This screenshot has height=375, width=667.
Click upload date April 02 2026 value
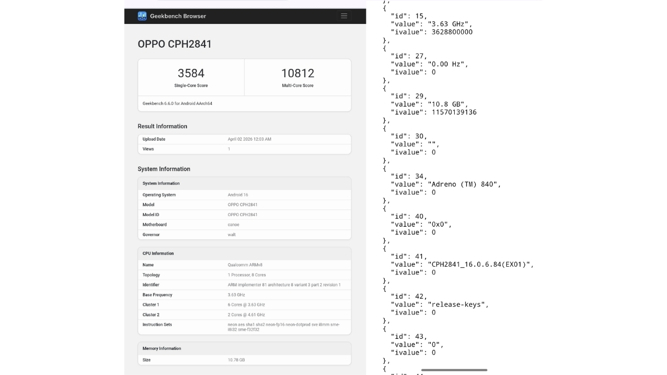(250, 139)
